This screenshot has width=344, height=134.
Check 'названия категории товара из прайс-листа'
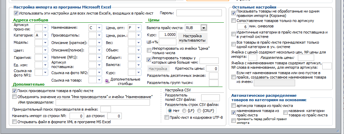(x=285, y=113)
